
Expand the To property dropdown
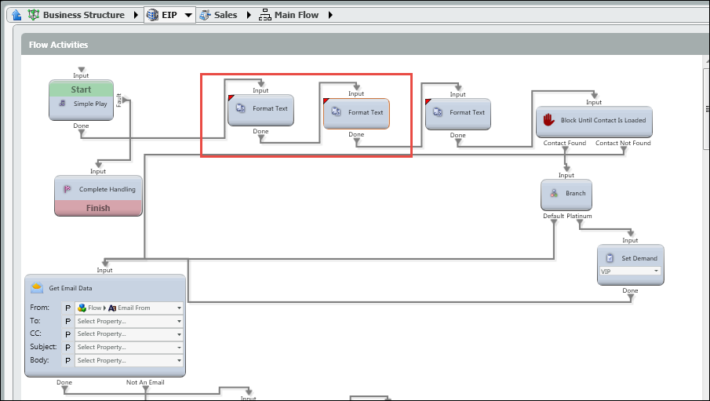(x=179, y=321)
